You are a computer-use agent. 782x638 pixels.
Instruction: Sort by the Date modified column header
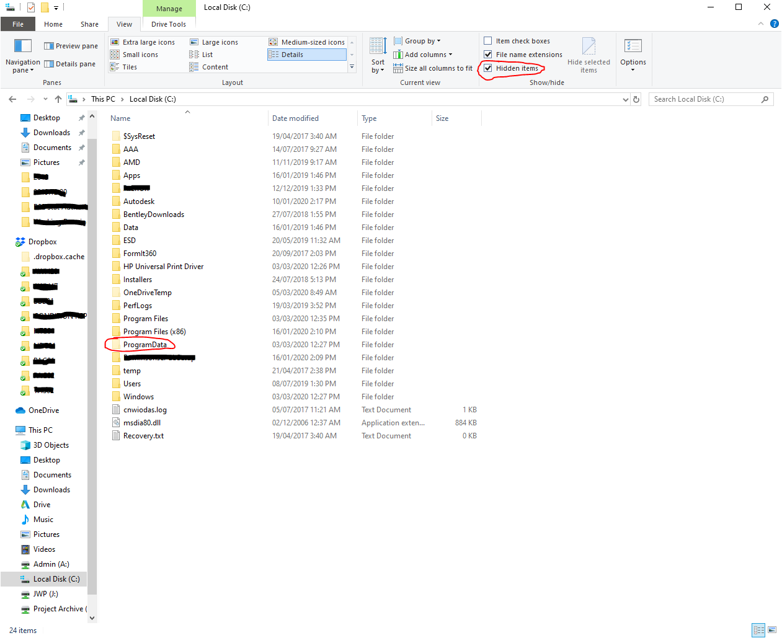313,118
